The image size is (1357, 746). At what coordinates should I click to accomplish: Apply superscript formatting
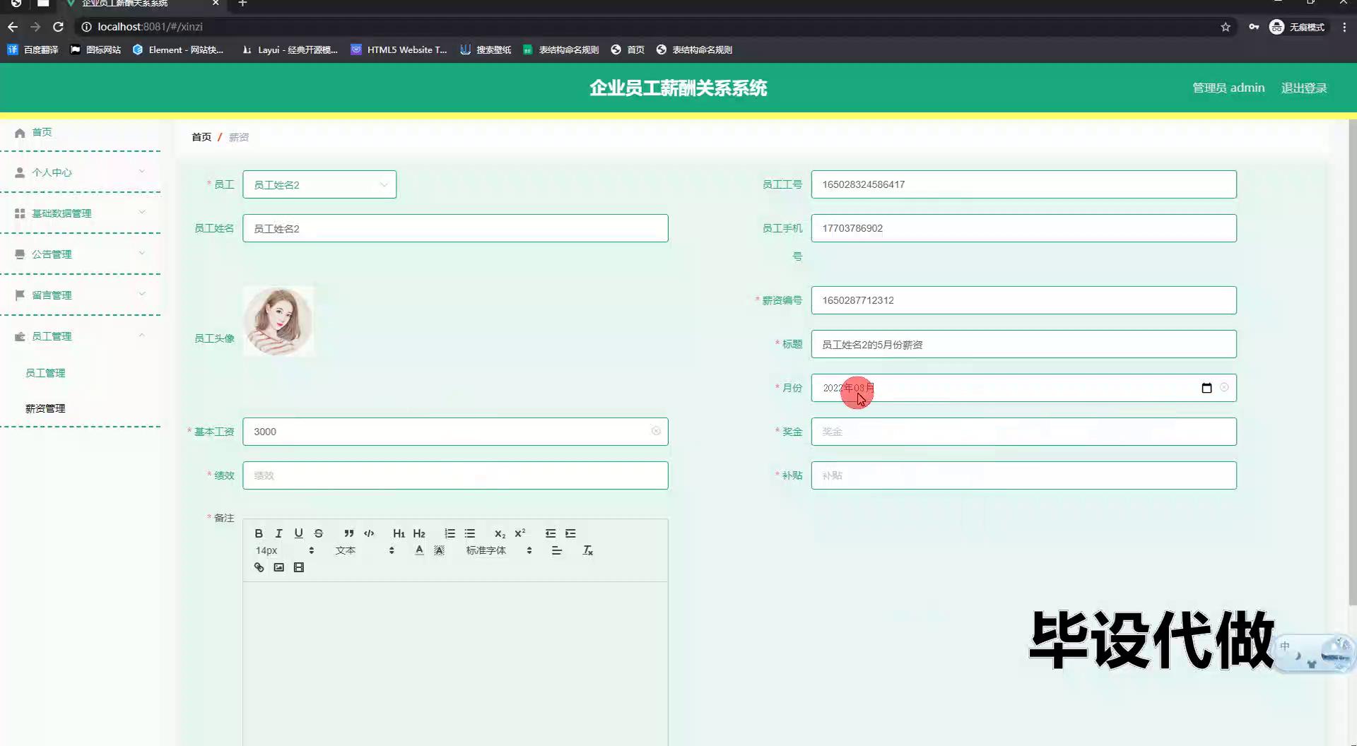click(520, 533)
